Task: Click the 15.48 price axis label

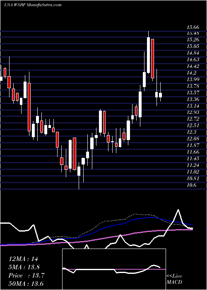Action: tap(193, 33)
